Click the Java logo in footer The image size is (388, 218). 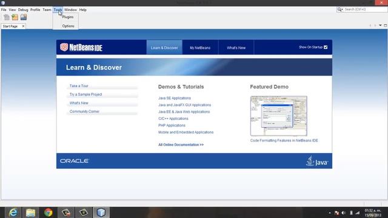tap(317, 161)
